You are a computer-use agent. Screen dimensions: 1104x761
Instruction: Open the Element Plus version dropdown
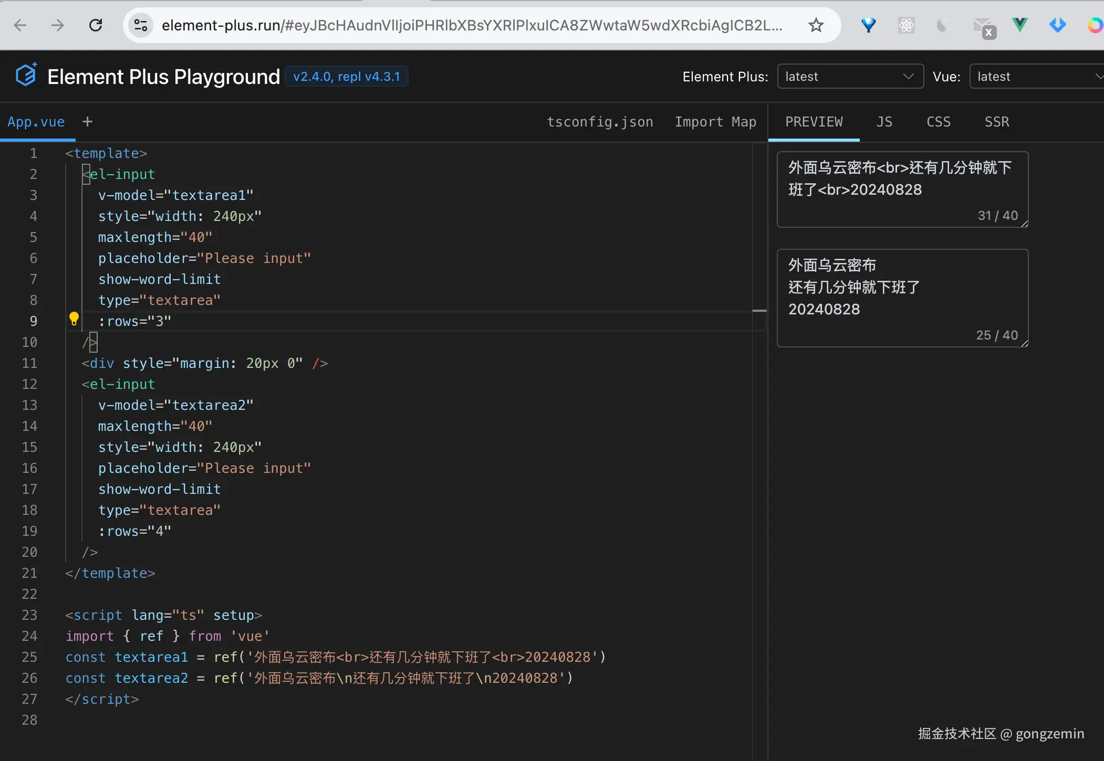click(x=849, y=77)
